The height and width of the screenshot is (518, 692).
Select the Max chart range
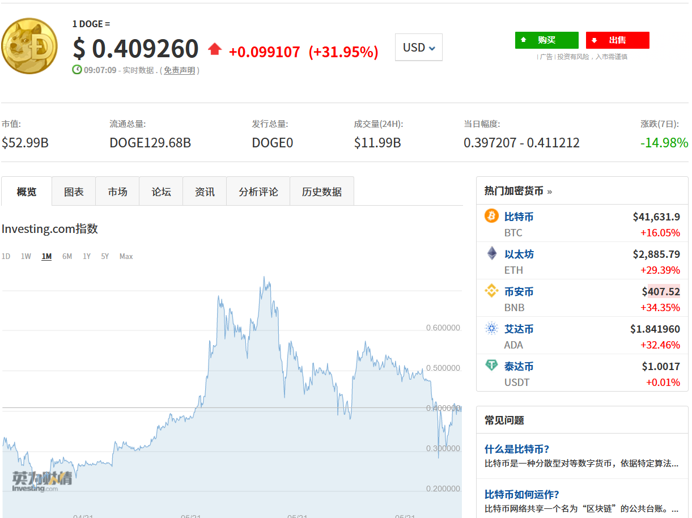pos(126,256)
